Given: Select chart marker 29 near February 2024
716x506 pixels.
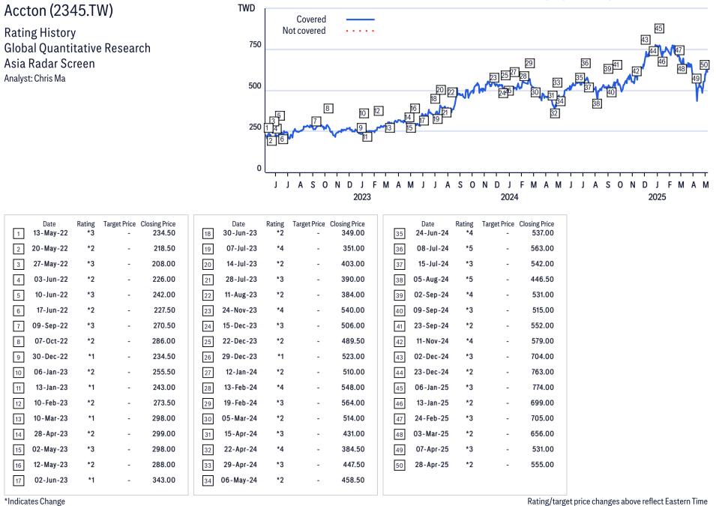Looking at the screenshot, I should tap(529, 63).
